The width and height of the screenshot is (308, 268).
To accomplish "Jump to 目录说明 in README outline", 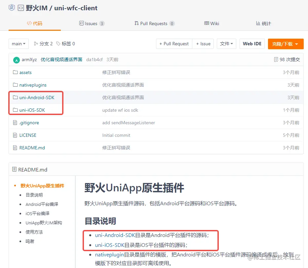I will pos(34,195).
